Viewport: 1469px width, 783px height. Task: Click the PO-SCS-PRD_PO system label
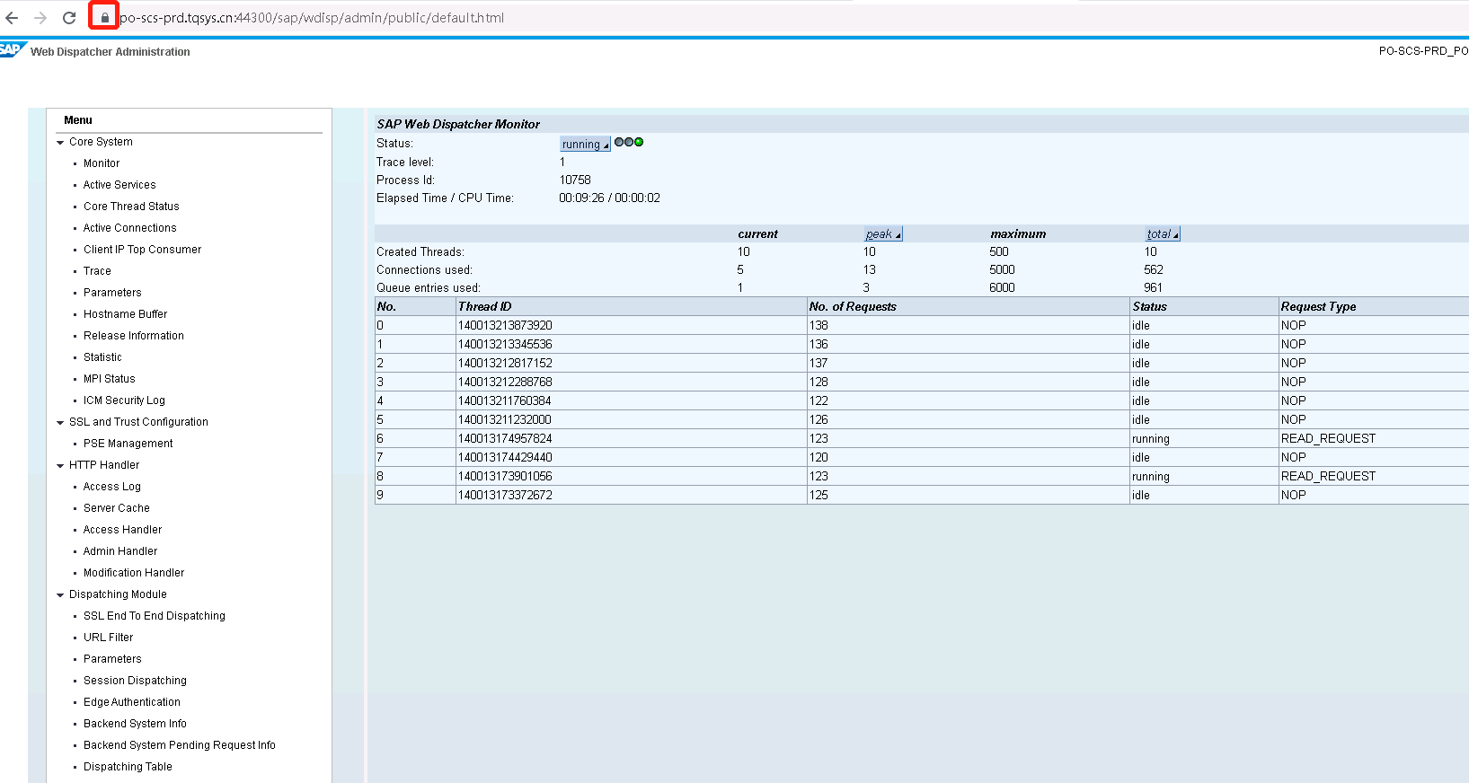coord(1423,51)
